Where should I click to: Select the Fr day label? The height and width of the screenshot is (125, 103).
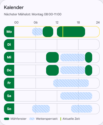(9, 83)
